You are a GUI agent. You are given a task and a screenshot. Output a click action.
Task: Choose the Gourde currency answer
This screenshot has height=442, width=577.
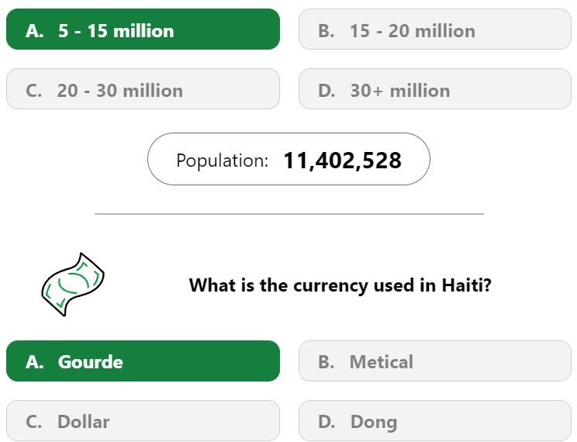143,361
